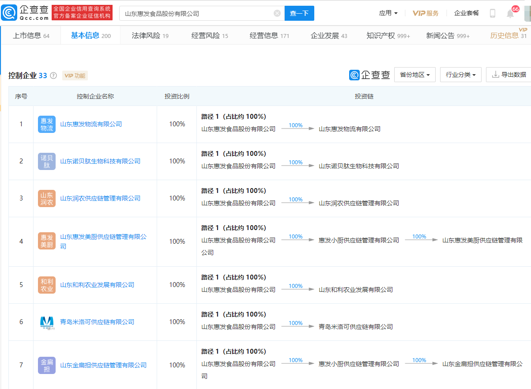Click the 查一下 search button
The image size is (531, 389).
299,13
